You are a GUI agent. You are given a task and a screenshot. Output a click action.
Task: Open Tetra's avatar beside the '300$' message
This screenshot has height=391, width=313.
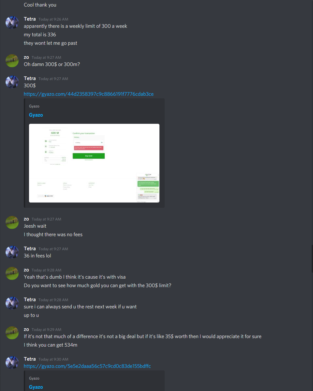click(12, 82)
